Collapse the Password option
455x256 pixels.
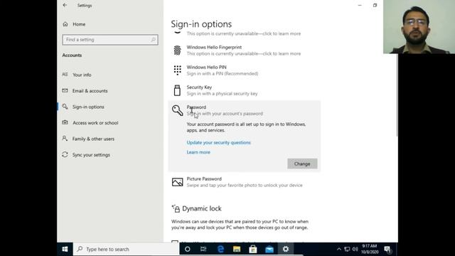[245, 110]
